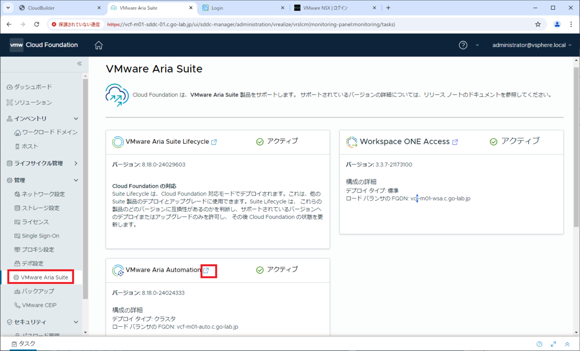Switch to the Login browser tab
Screen dimensions: 580x351
[x=243, y=8]
